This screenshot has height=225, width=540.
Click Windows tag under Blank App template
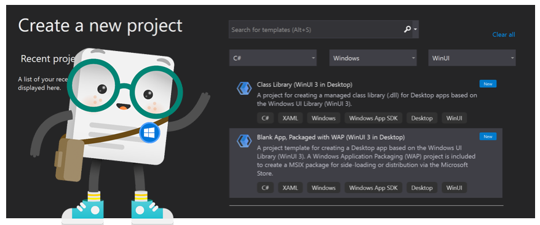(324, 187)
